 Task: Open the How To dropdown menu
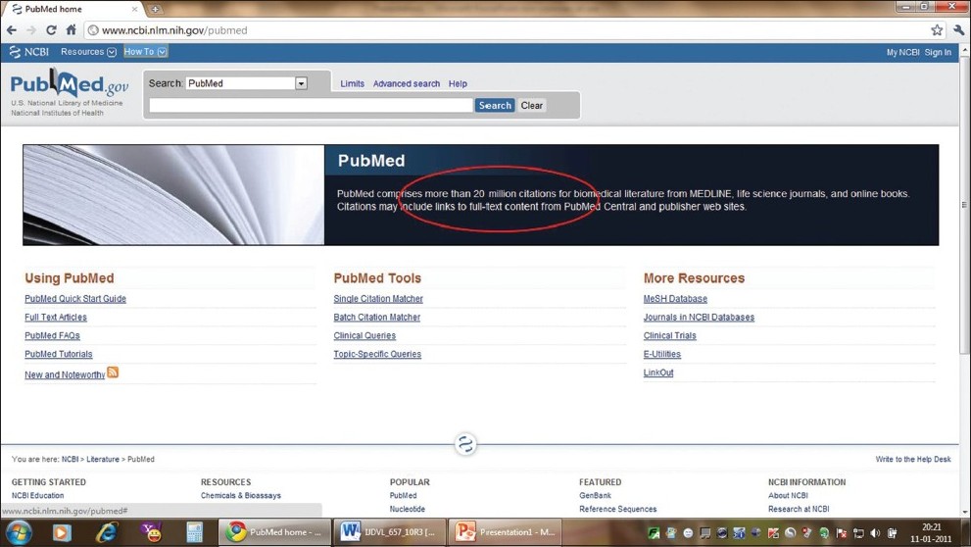[x=145, y=51]
